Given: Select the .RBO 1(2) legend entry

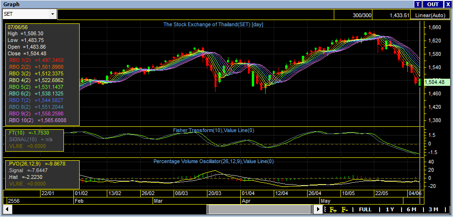Looking at the screenshot, I should point(36,60).
